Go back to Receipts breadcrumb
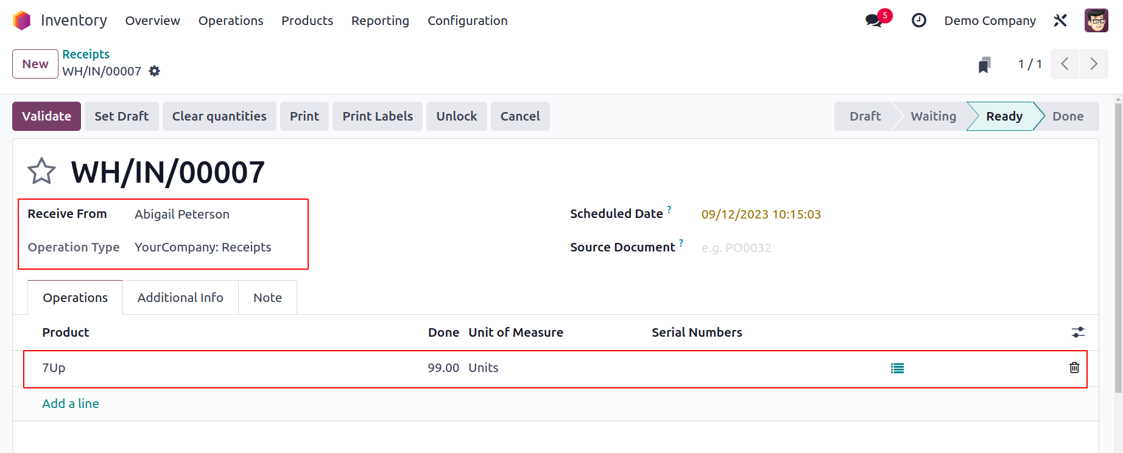Image resolution: width=1123 pixels, height=453 pixels. click(x=86, y=54)
